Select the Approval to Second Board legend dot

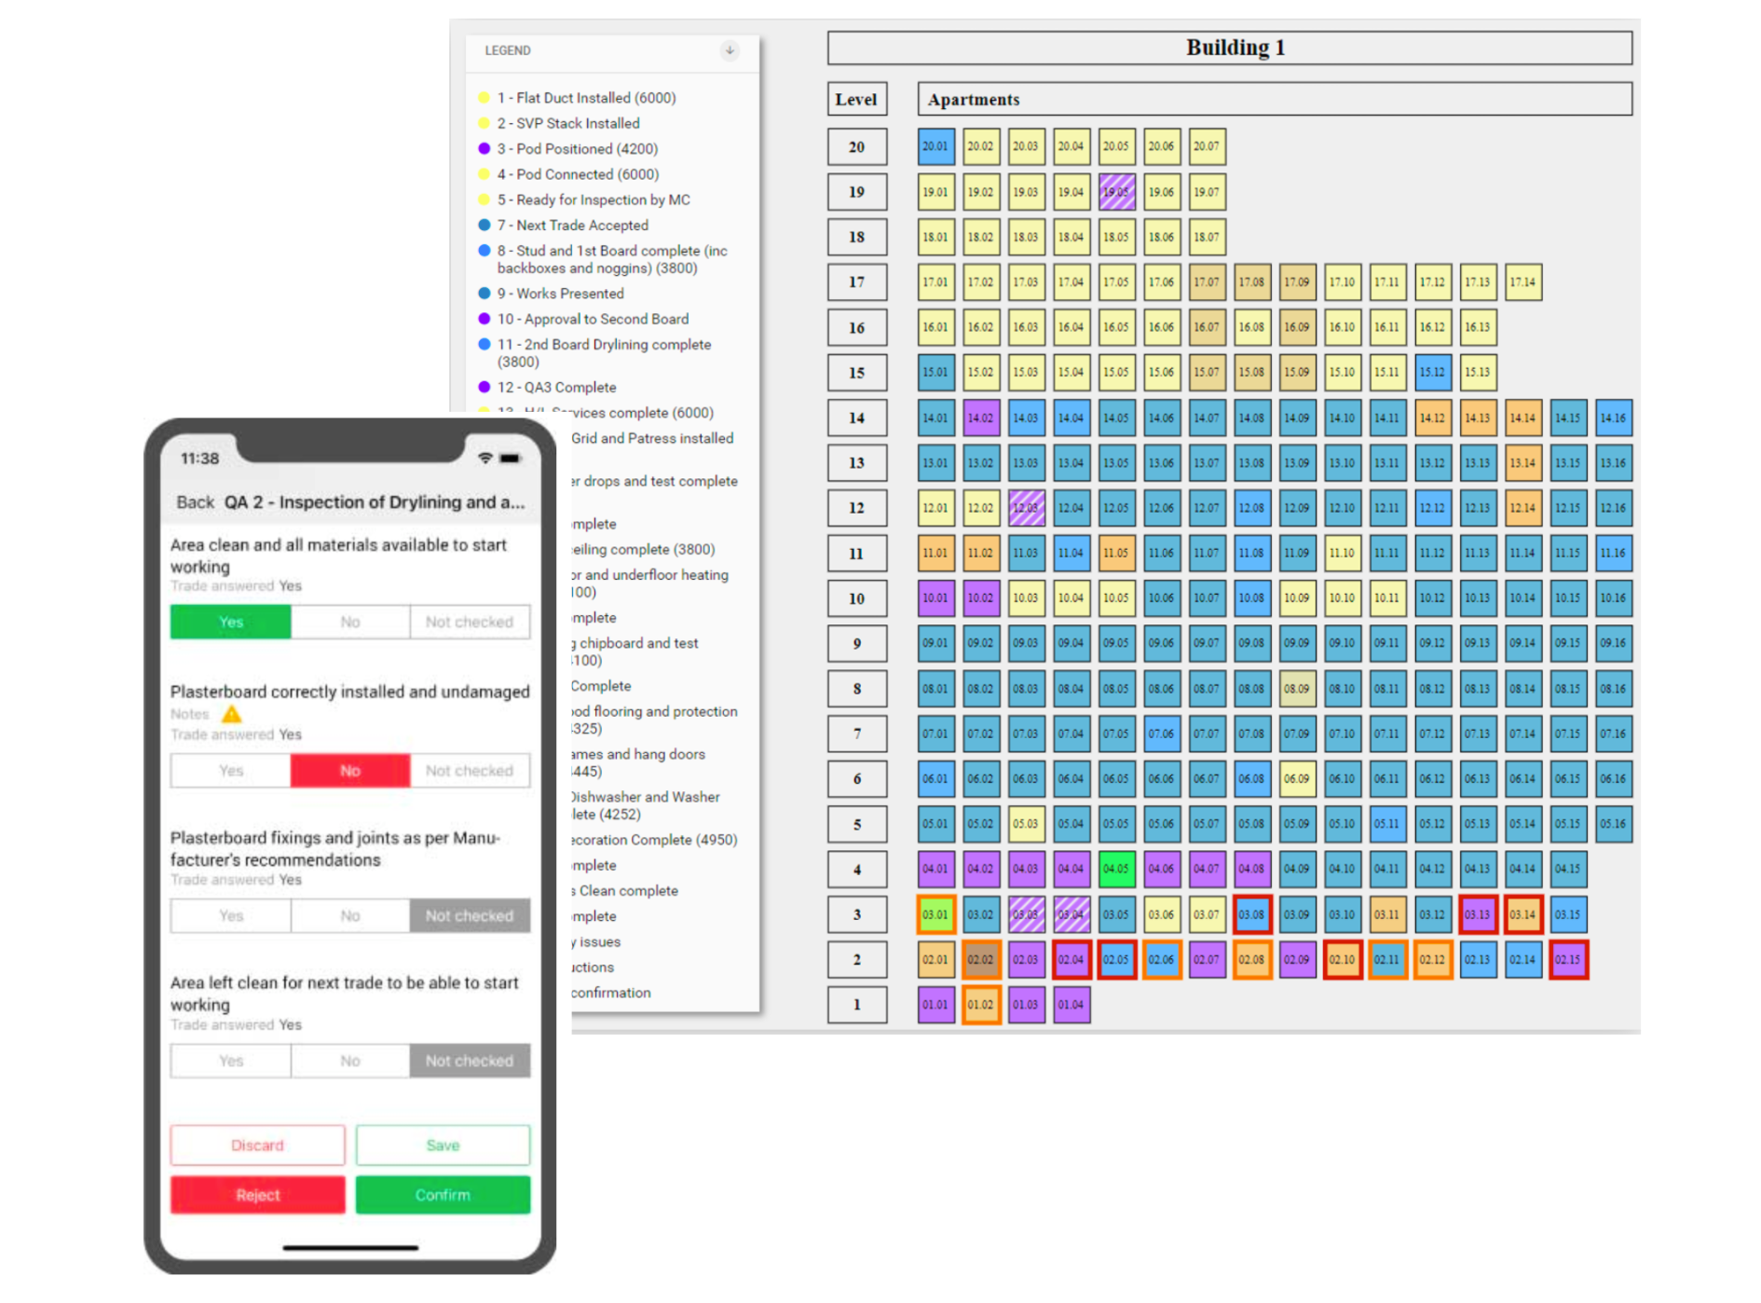click(484, 319)
